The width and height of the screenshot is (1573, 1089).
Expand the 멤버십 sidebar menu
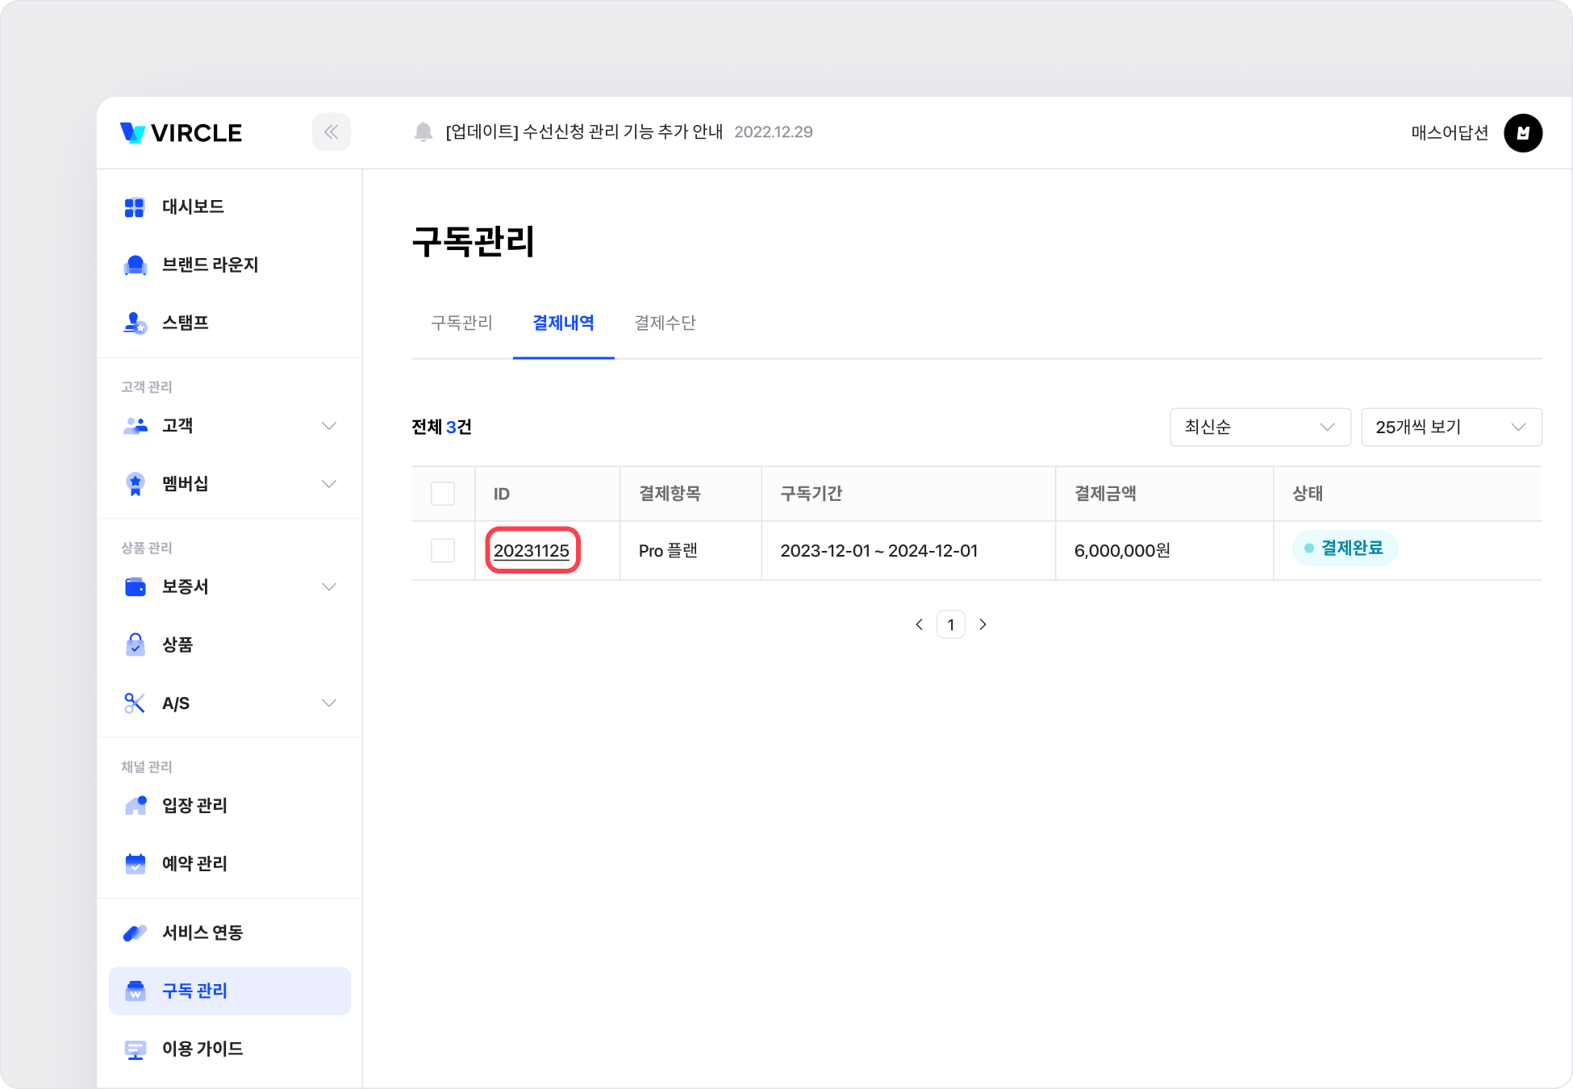[328, 484]
